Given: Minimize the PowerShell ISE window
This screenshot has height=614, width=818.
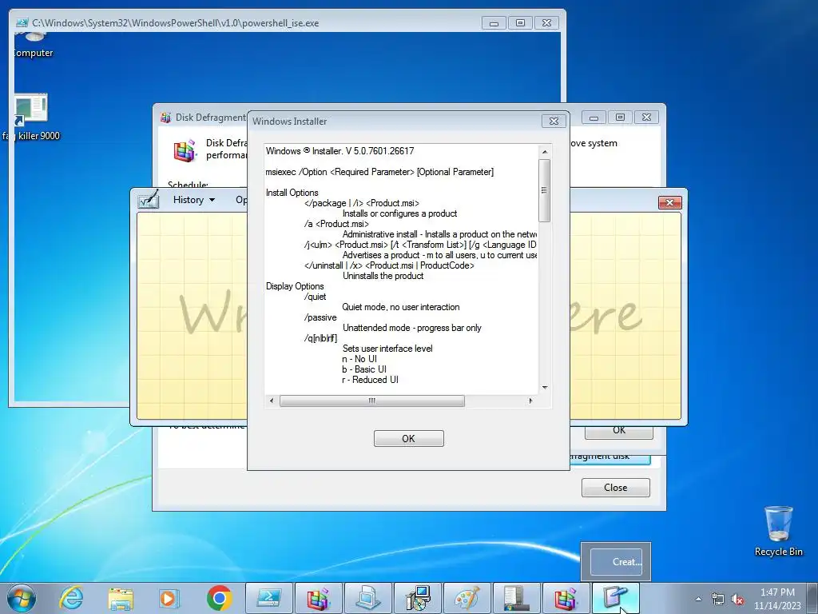Looking at the screenshot, I should click(494, 23).
